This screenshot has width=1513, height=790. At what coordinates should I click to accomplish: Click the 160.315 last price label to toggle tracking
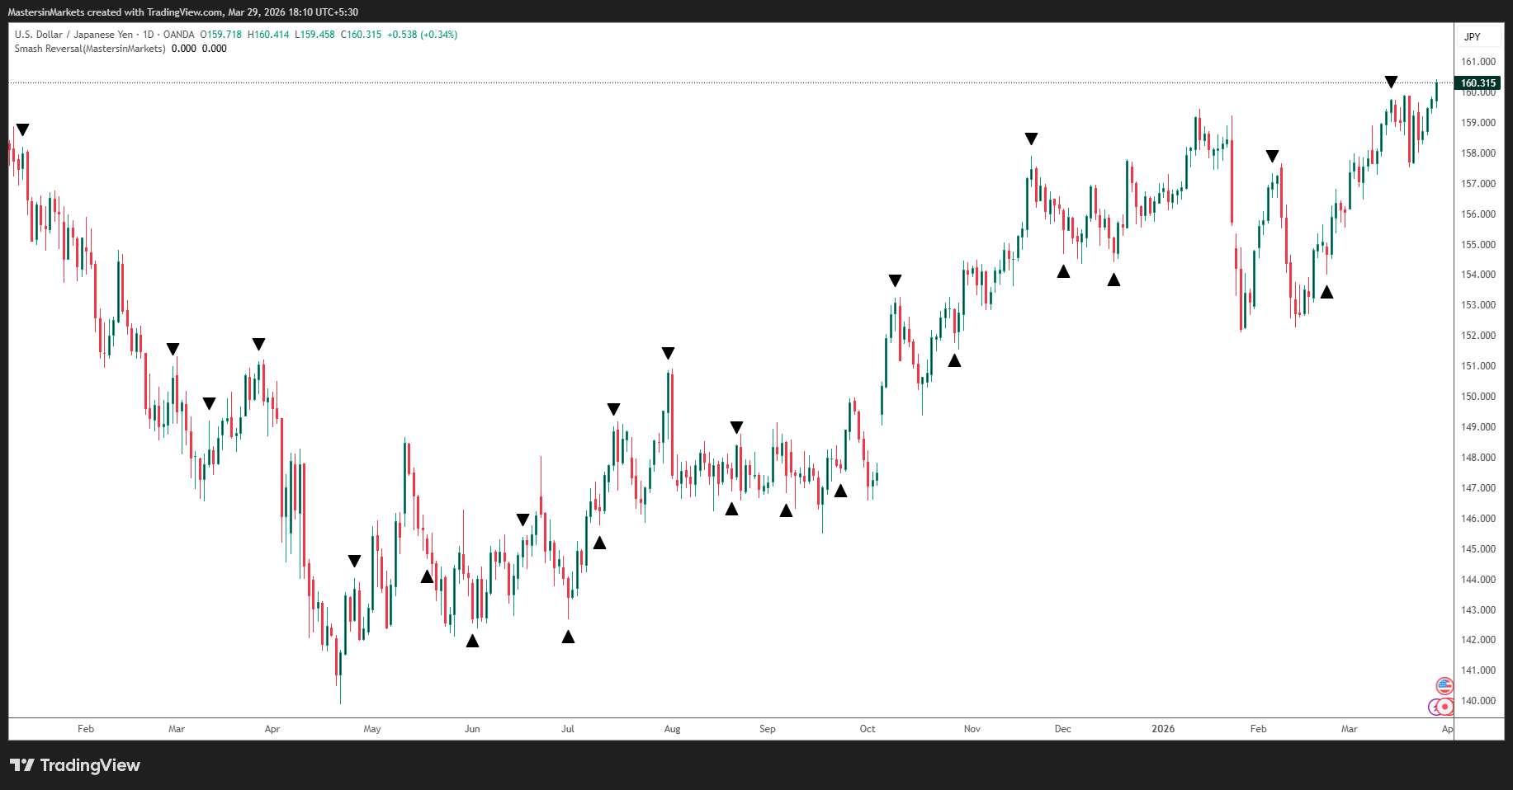1479,82
